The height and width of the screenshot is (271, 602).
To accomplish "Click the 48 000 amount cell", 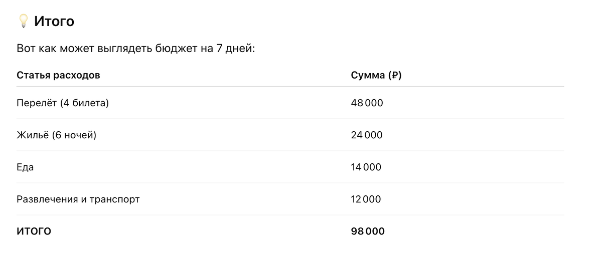I will point(367,103).
